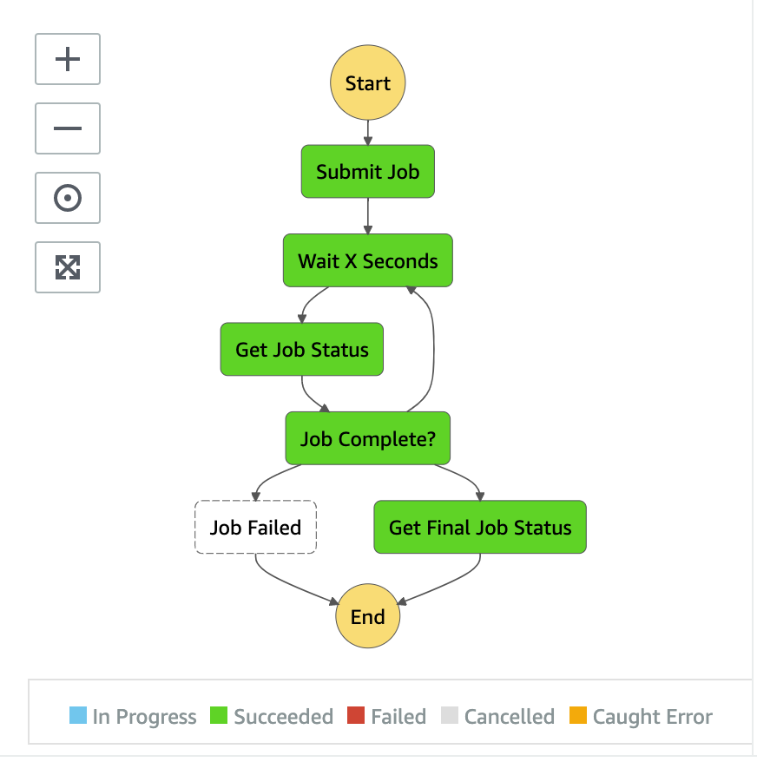Image resolution: width=757 pixels, height=762 pixels.
Task: Select the Wait X Seconds state
Action: click(x=367, y=260)
